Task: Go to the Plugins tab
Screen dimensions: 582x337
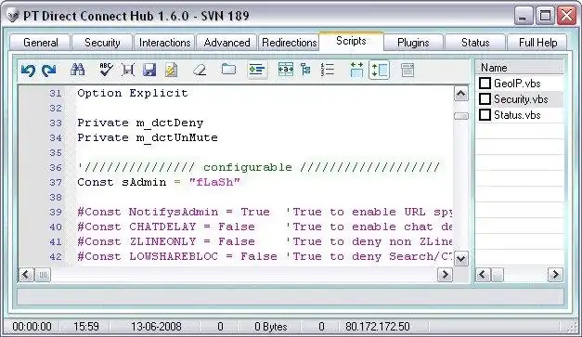Action: tap(413, 43)
